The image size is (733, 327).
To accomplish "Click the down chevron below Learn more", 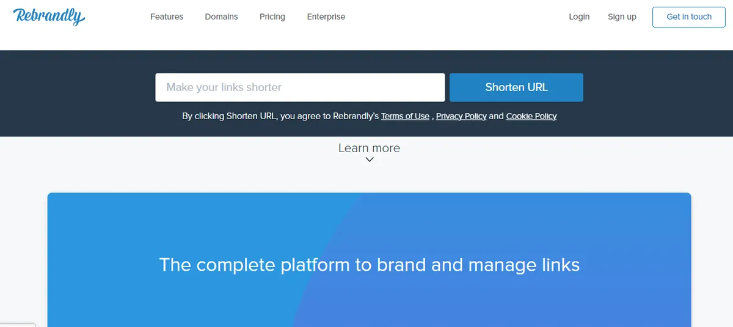I will pos(369,160).
